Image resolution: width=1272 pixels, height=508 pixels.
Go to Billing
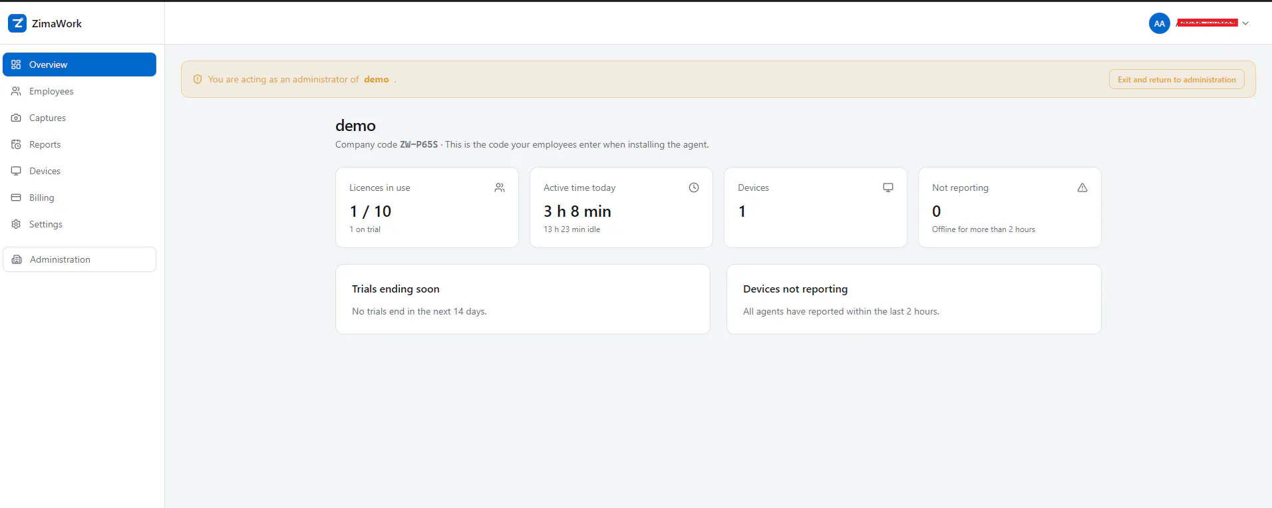[80, 197]
